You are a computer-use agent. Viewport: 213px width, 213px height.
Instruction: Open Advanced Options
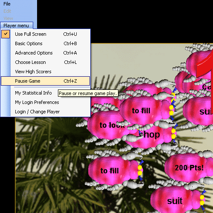click(x=46, y=53)
